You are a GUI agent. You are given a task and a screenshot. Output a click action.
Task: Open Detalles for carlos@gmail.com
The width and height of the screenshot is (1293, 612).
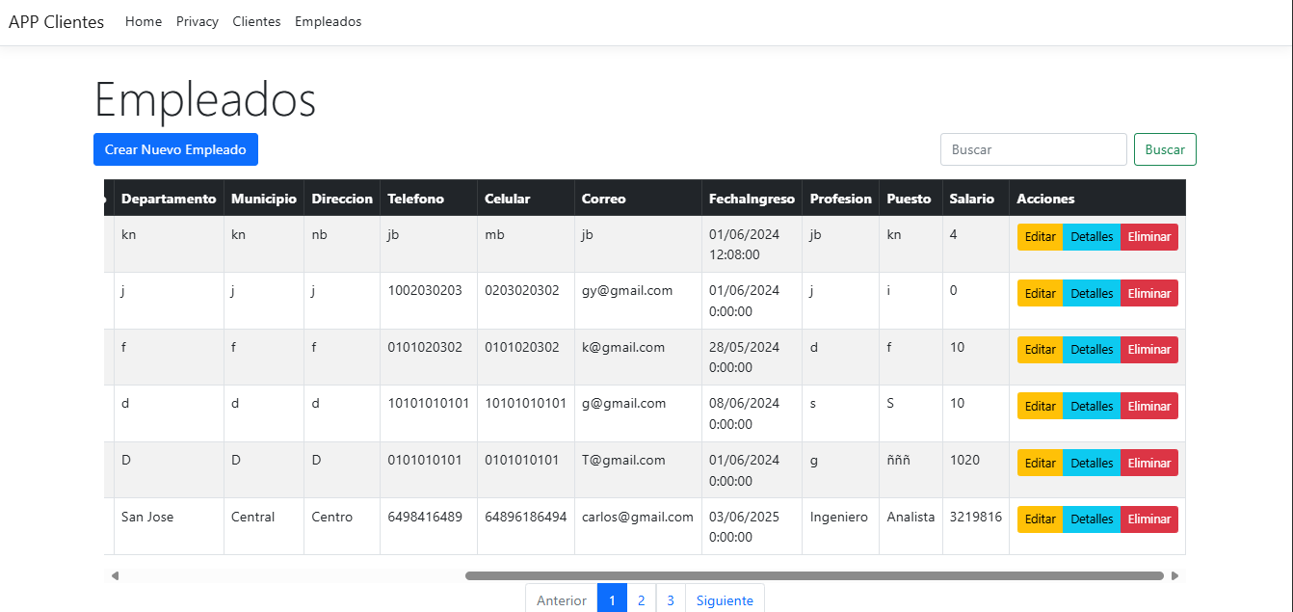click(1092, 519)
